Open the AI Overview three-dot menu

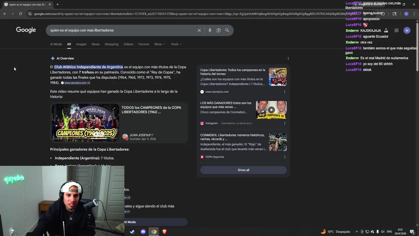(288, 59)
